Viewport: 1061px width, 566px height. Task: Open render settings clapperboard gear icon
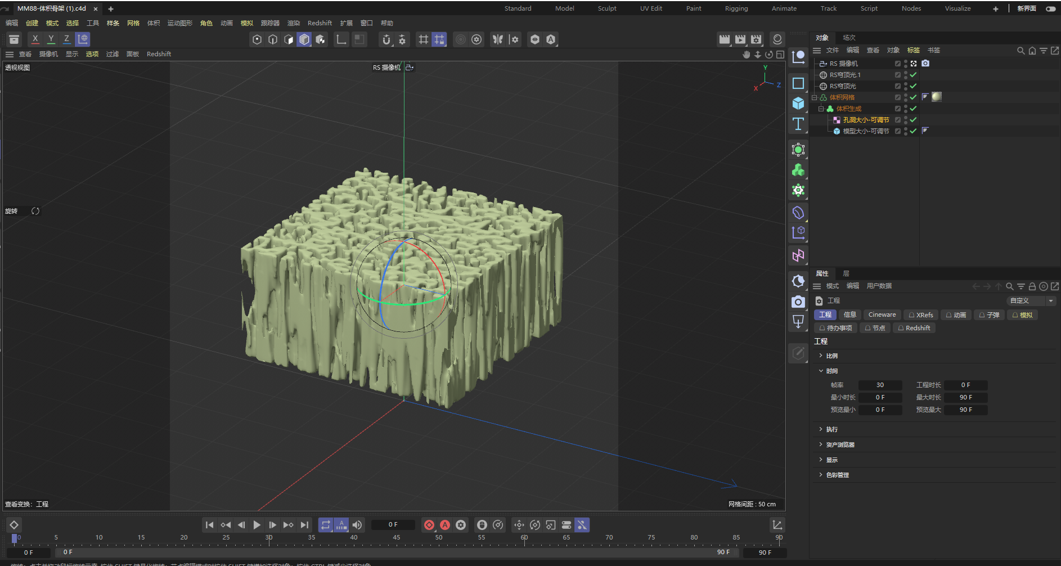[x=756, y=39]
